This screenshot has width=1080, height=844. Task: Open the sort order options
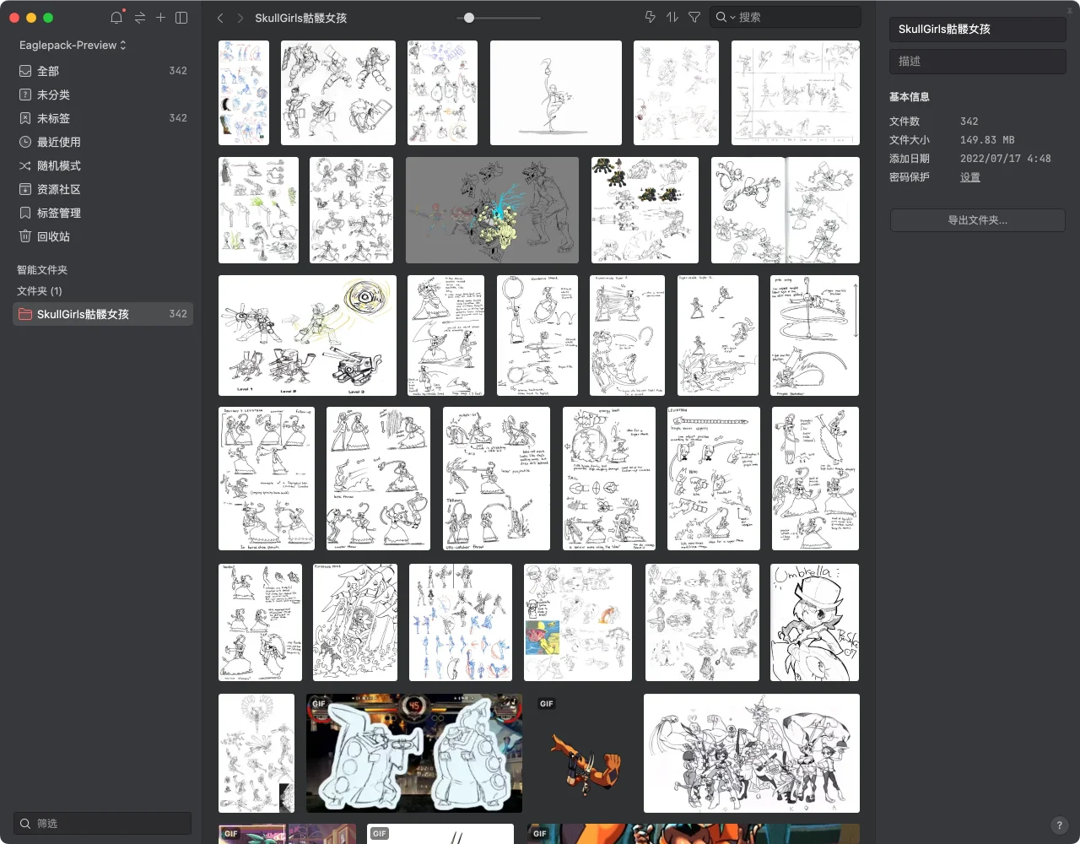point(672,17)
